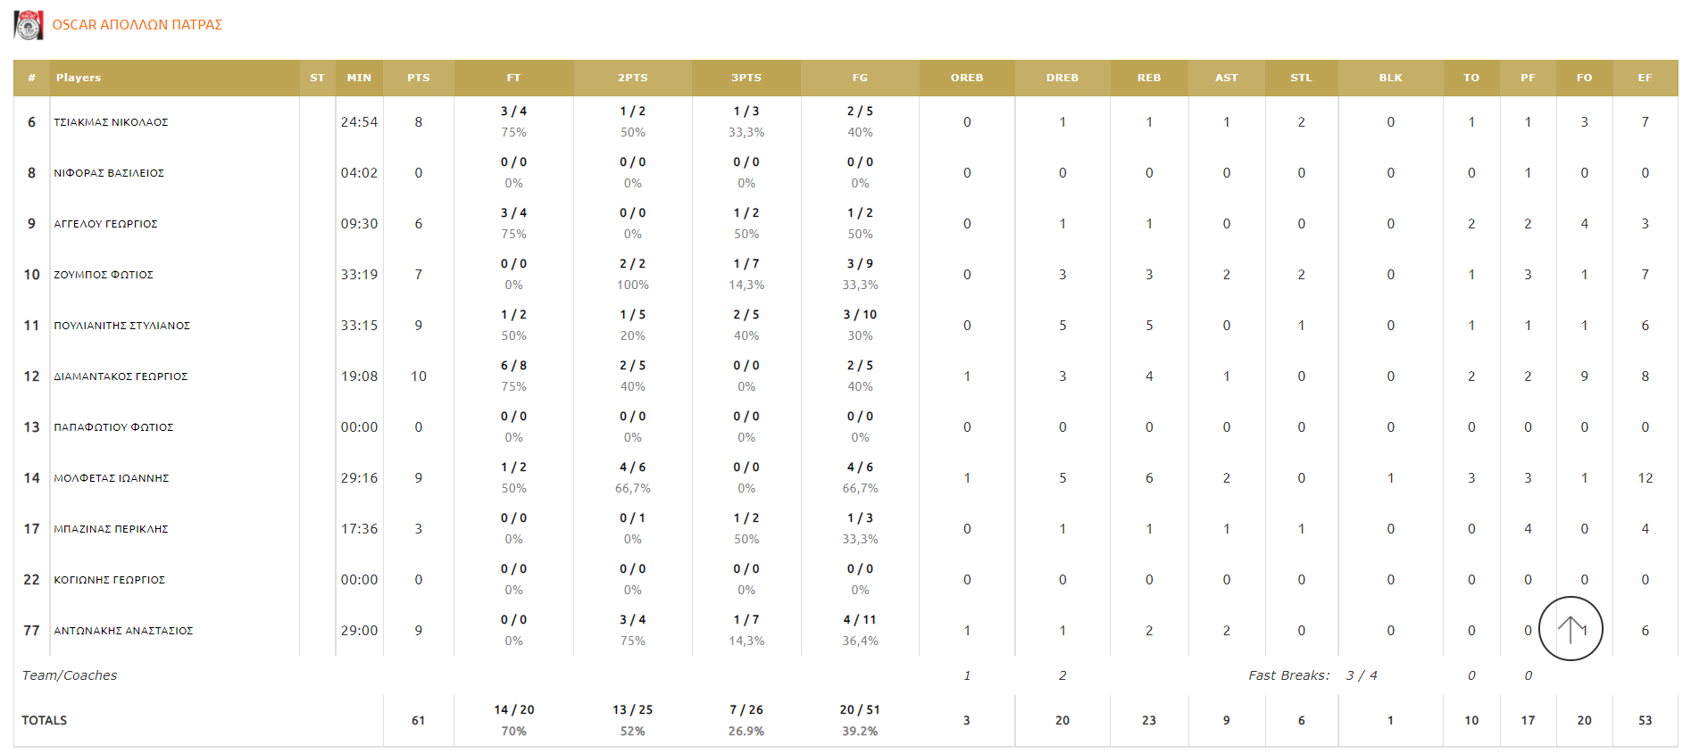This screenshot has width=1683, height=753.
Task: Sort the table by the PTS column header
Action: (418, 78)
